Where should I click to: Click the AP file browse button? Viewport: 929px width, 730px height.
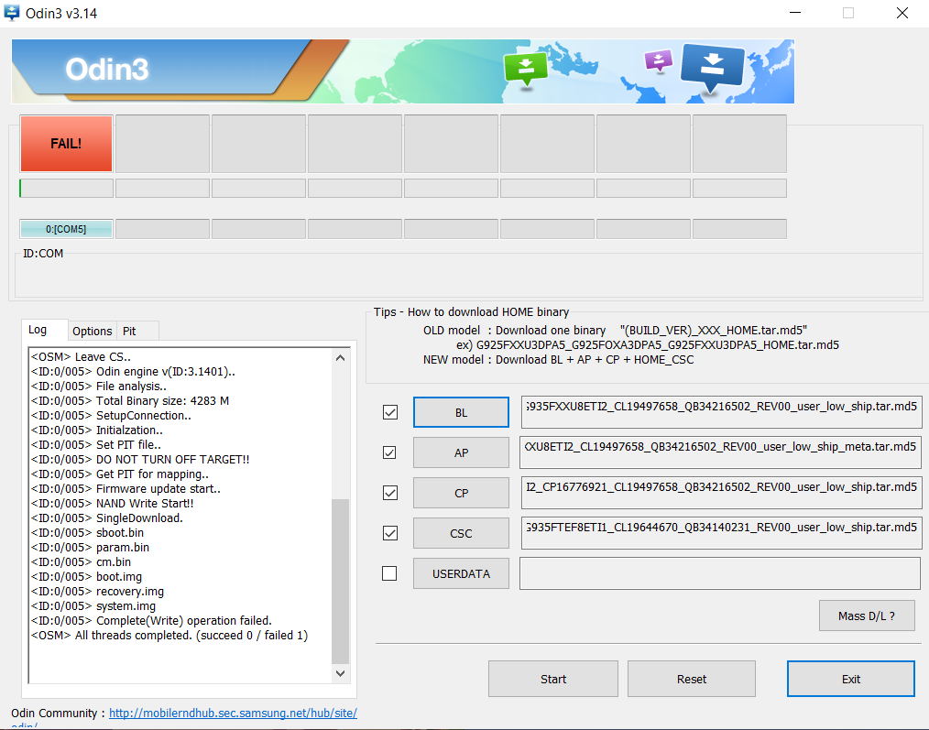pyautogui.click(x=461, y=452)
